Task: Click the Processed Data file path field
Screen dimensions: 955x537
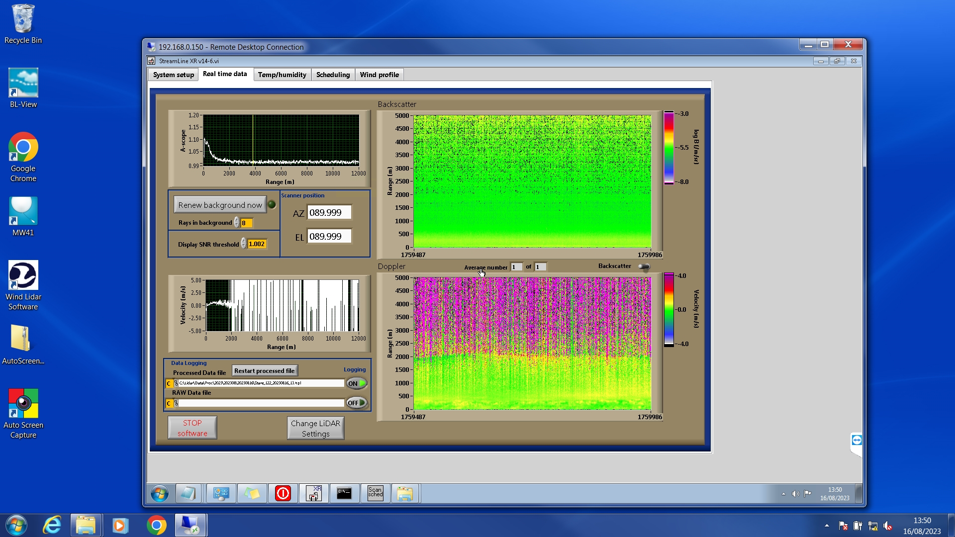Action: (x=261, y=383)
